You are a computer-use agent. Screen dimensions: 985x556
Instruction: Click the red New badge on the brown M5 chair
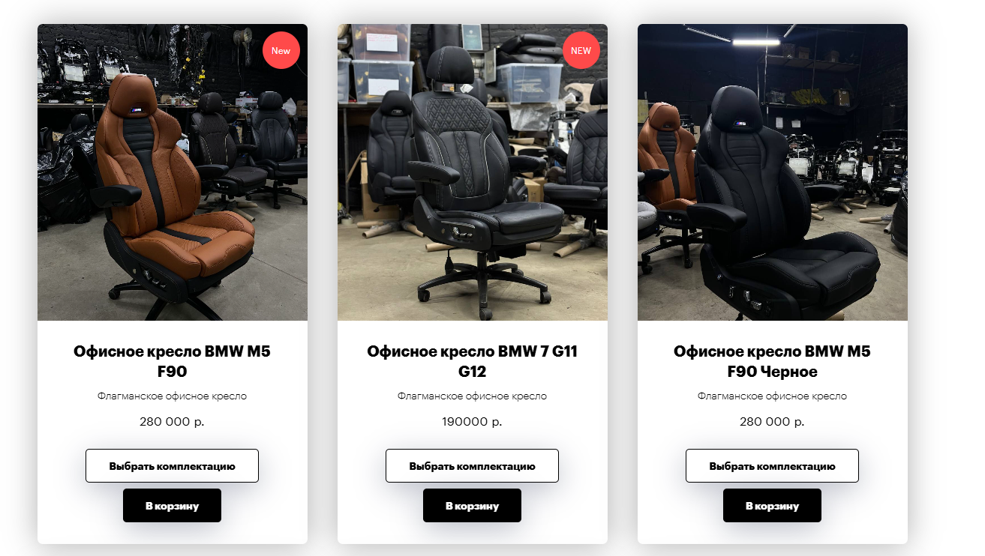(281, 50)
